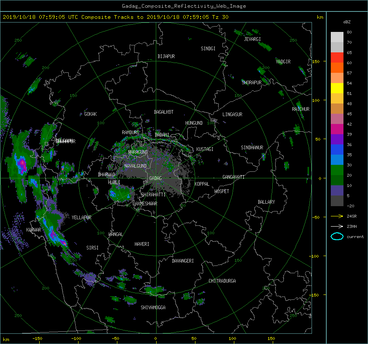Click the SHIVAMOGGA city label
This screenshot has height=344, width=368.
[153, 308]
